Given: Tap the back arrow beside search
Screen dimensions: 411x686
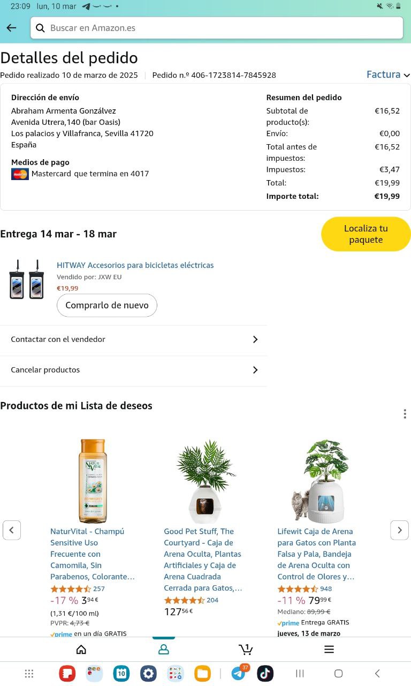Looking at the screenshot, I should click(11, 28).
